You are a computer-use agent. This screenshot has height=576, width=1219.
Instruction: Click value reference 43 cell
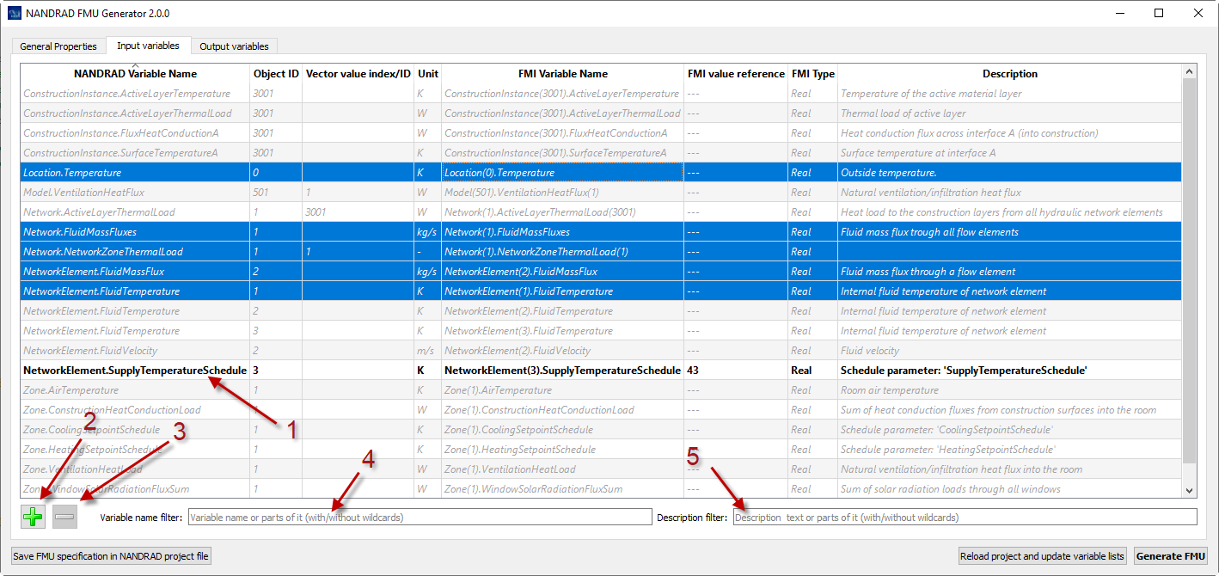click(736, 371)
